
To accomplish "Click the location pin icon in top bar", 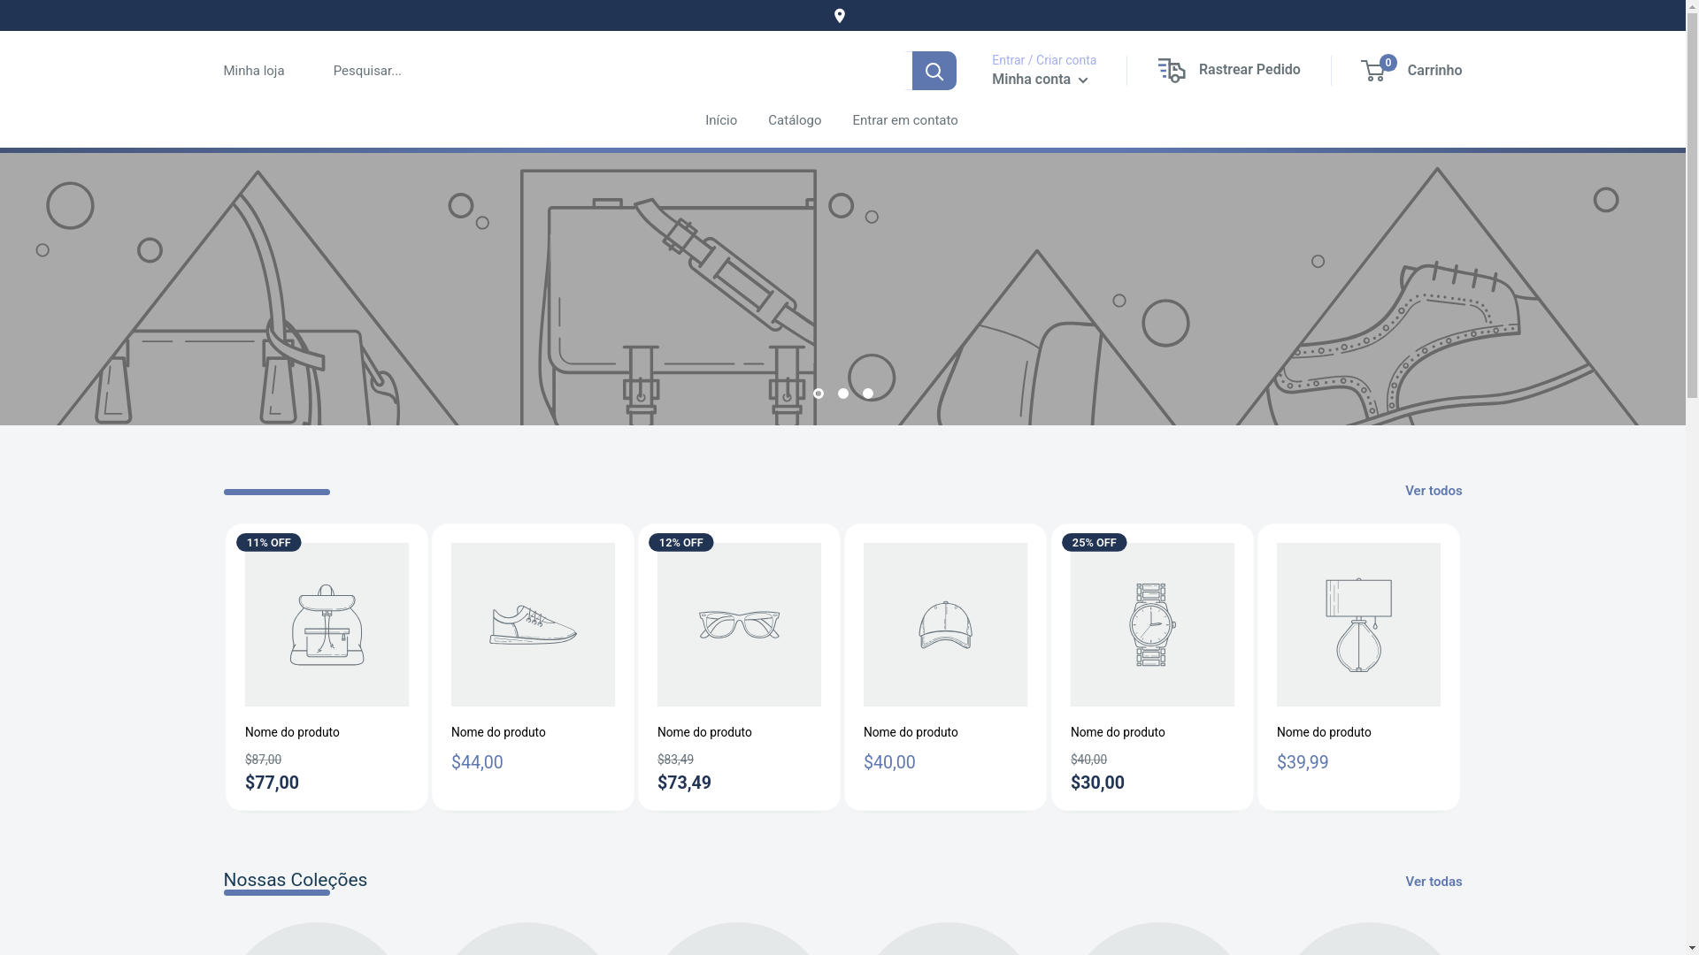I will coord(840,16).
